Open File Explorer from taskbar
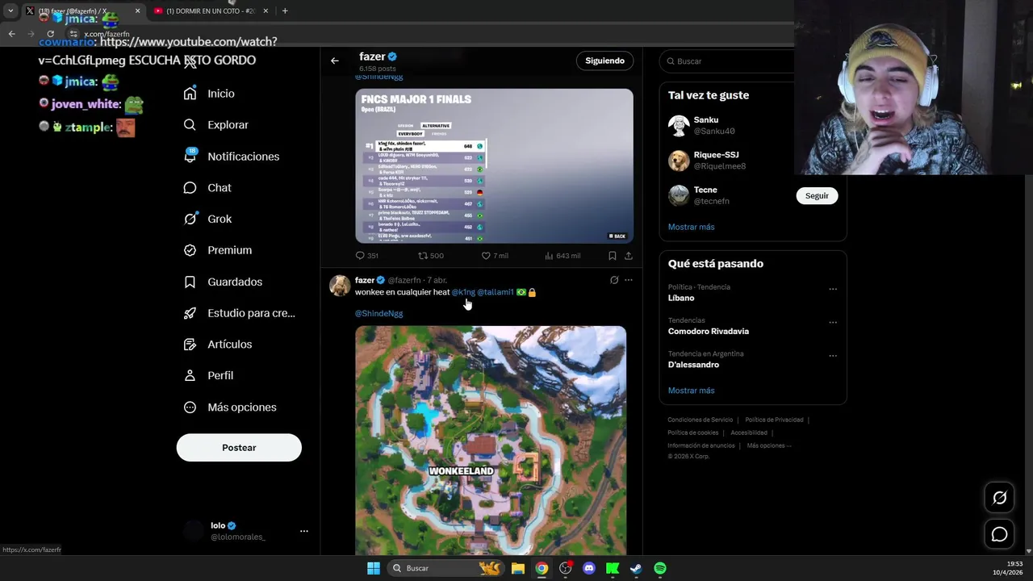 pyautogui.click(x=518, y=568)
